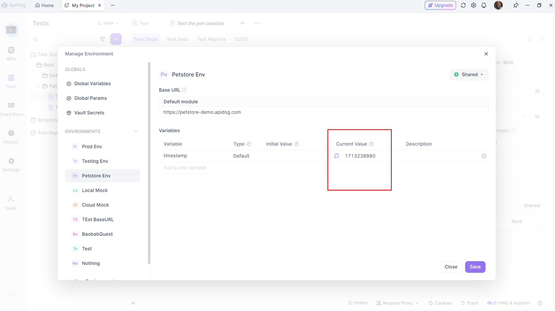
Task: Switch to the Test Reports tab
Action: click(211, 39)
